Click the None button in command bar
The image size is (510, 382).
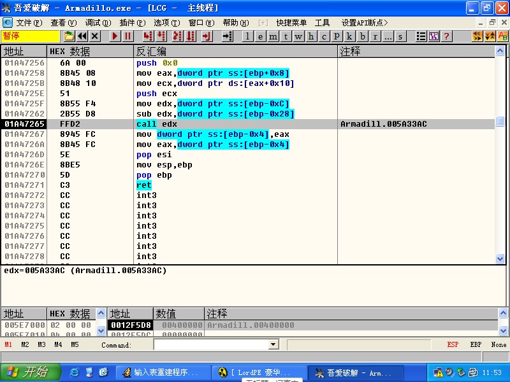(x=499, y=344)
